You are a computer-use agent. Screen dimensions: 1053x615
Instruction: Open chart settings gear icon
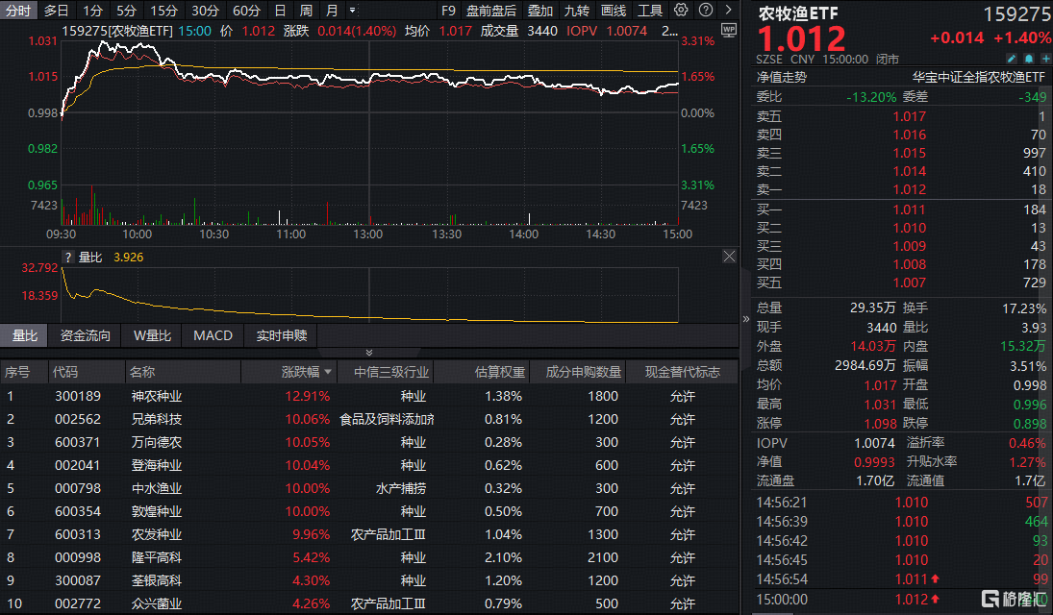tap(681, 10)
